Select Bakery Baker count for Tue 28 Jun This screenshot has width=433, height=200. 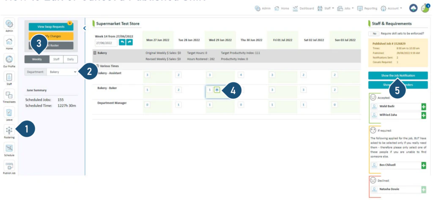(178, 90)
